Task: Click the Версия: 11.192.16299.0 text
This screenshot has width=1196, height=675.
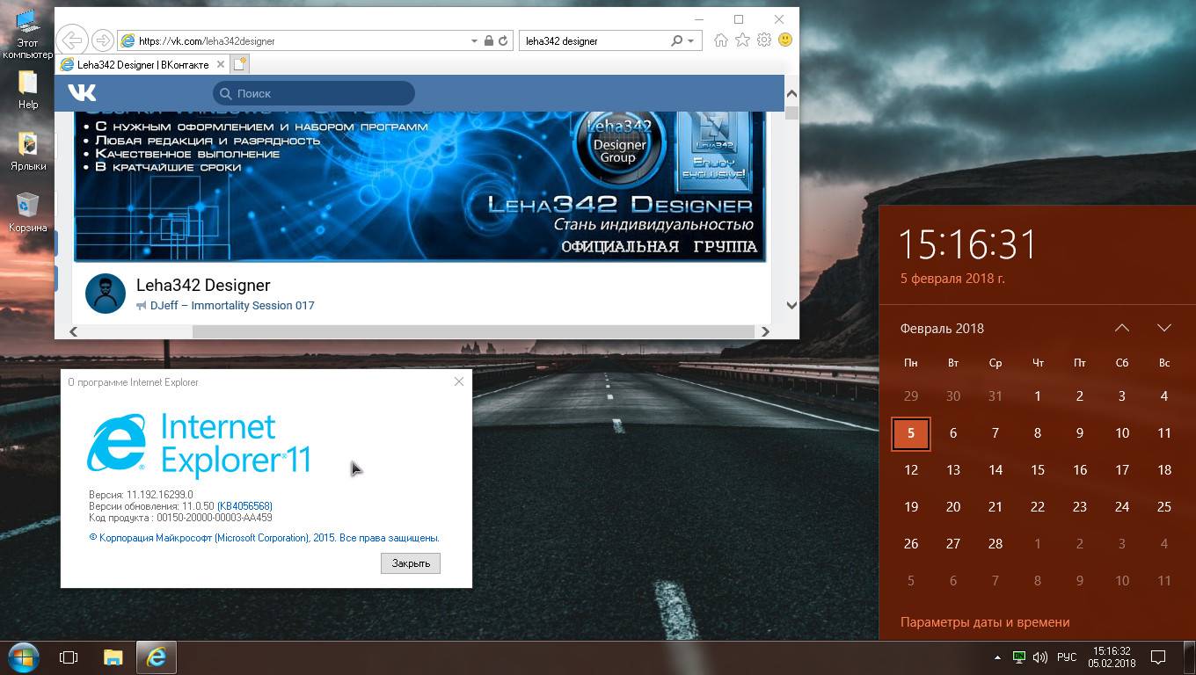Action: [141, 495]
